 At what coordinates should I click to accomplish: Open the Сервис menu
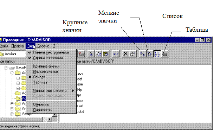click(x=44, y=46)
